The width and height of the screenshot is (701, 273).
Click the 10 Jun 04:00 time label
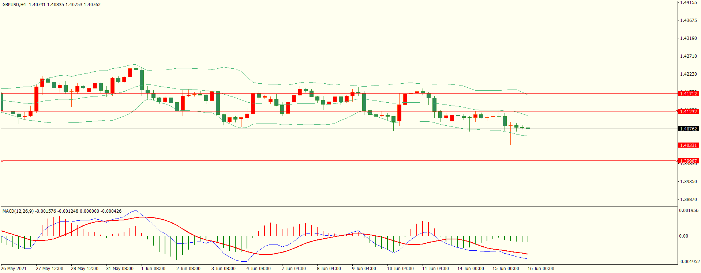(400, 268)
